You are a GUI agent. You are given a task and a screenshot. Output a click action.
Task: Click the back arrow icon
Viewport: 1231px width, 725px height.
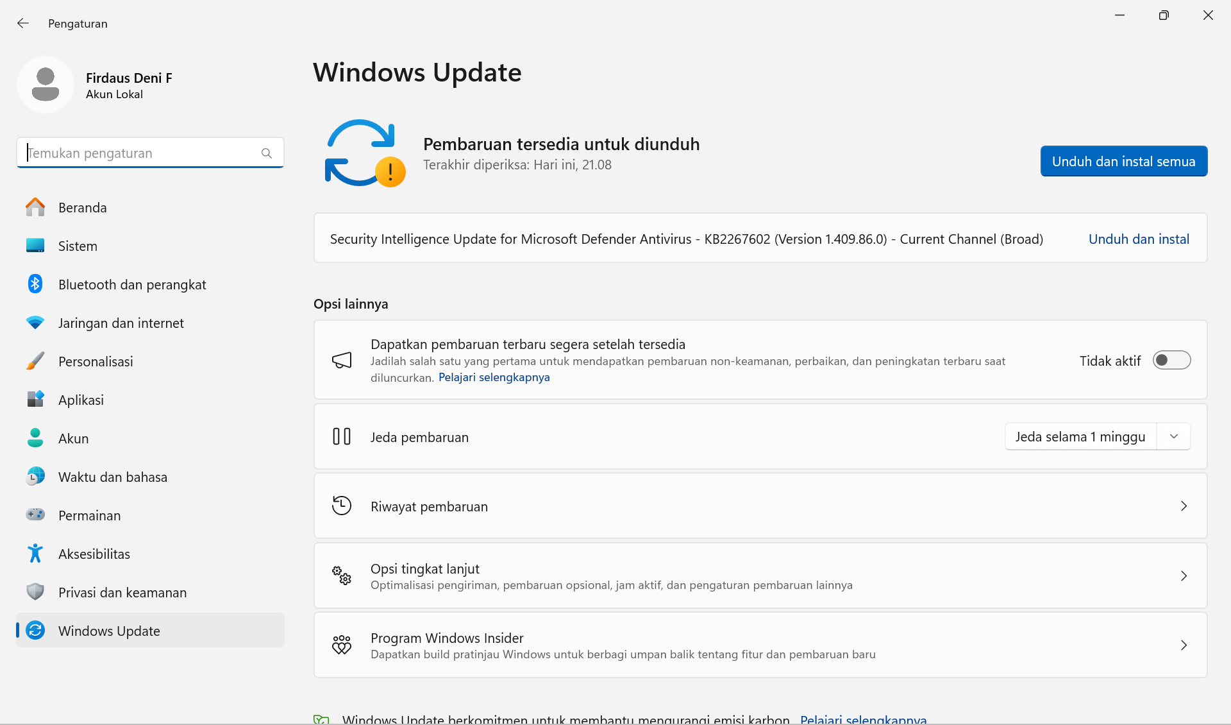tap(23, 23)
